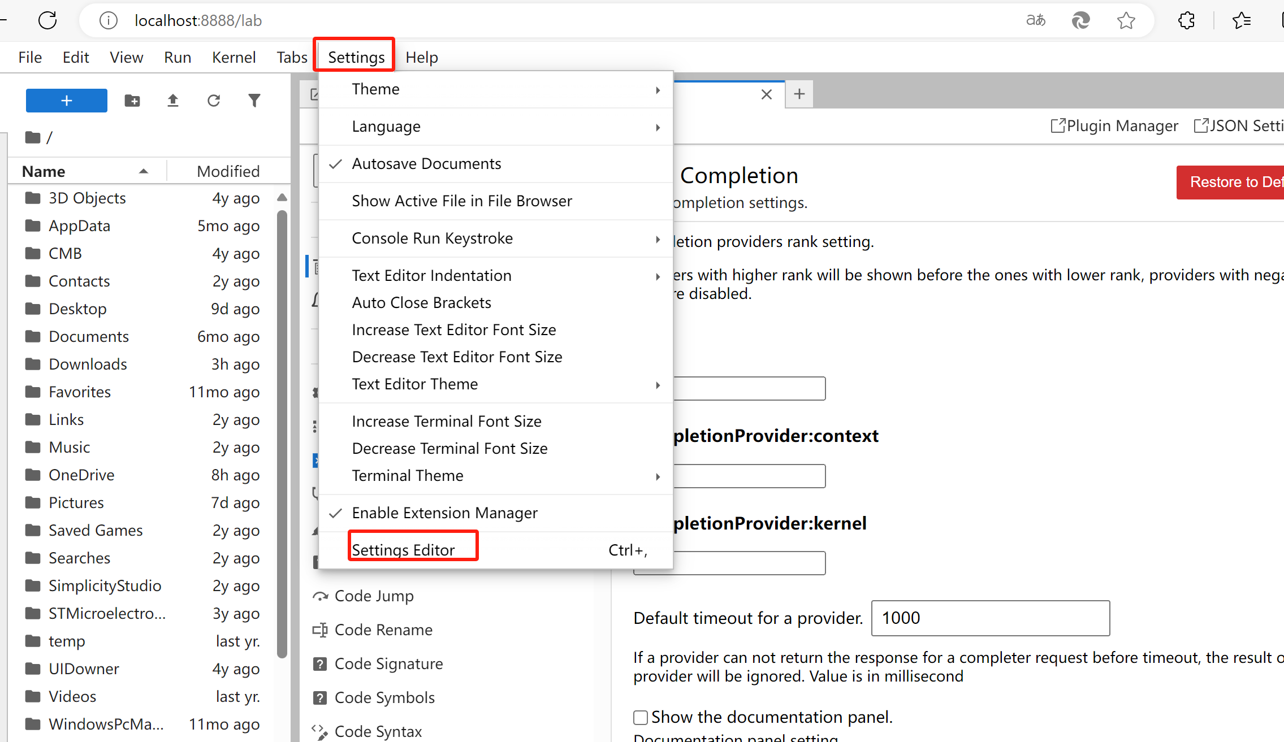Click the default timeout input field
1284x742 pixels.
tap(990, 618)
